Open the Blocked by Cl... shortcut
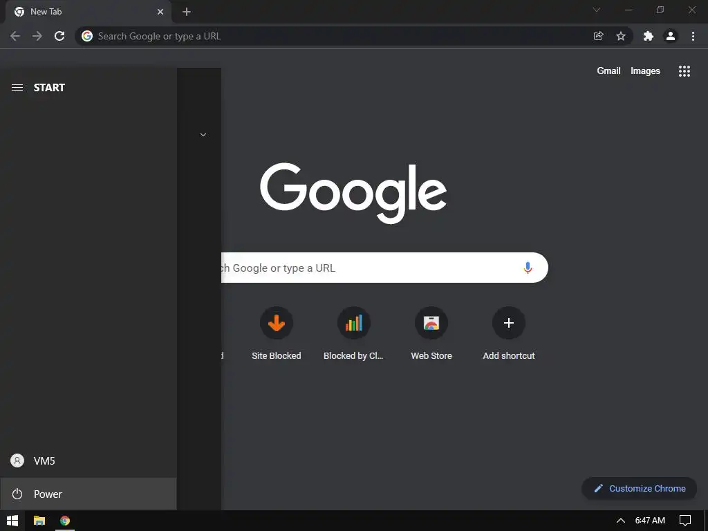708x531 pixels. tap(353, 334)
